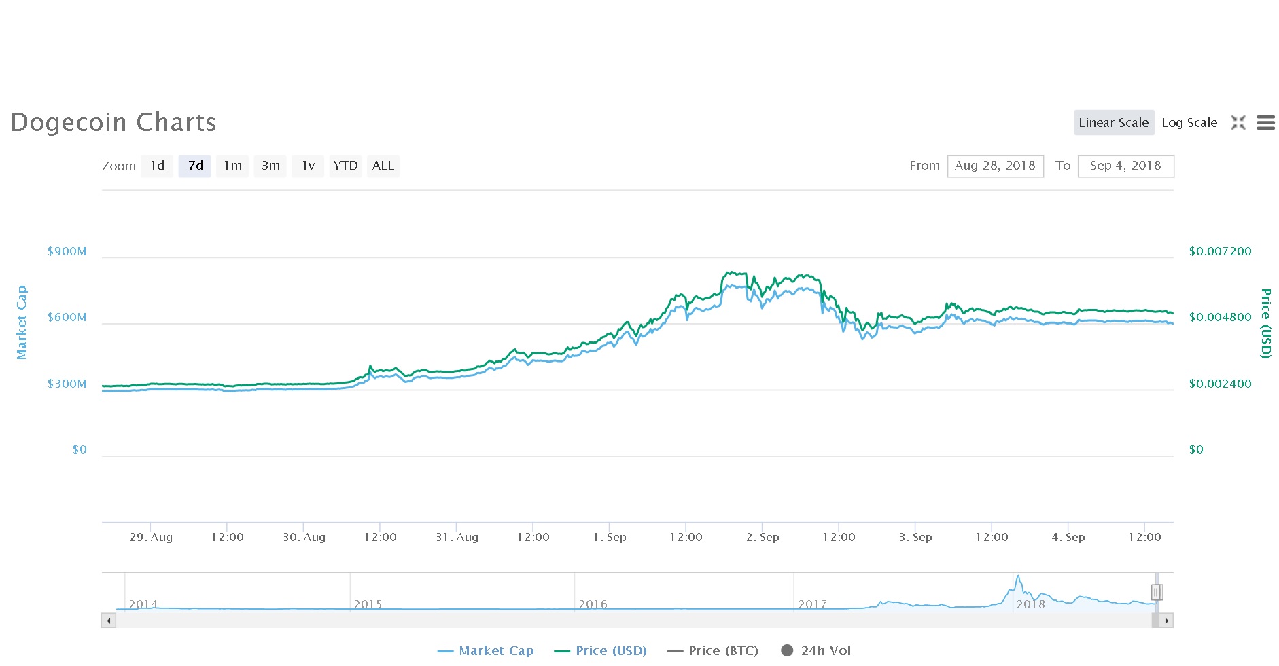Edit the To date field
This screenshot has height=666, width=1279.
1125,166
